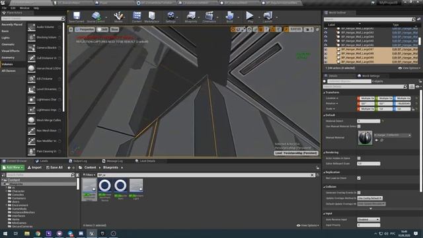
Task: Toggle visibility of BP_Hangar_Wall_Large344 row
Action: (326, 37)
